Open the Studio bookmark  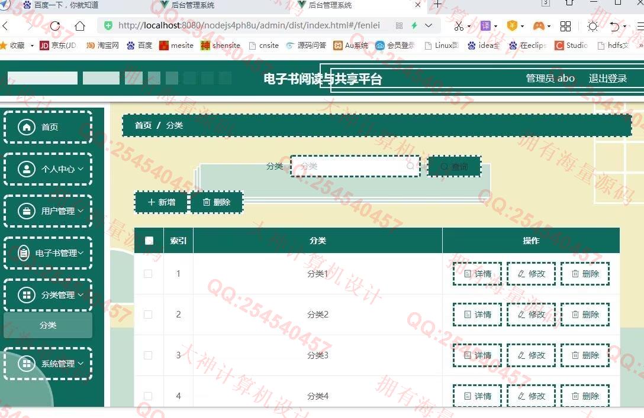pyautogui.click(x=571, y=45)
